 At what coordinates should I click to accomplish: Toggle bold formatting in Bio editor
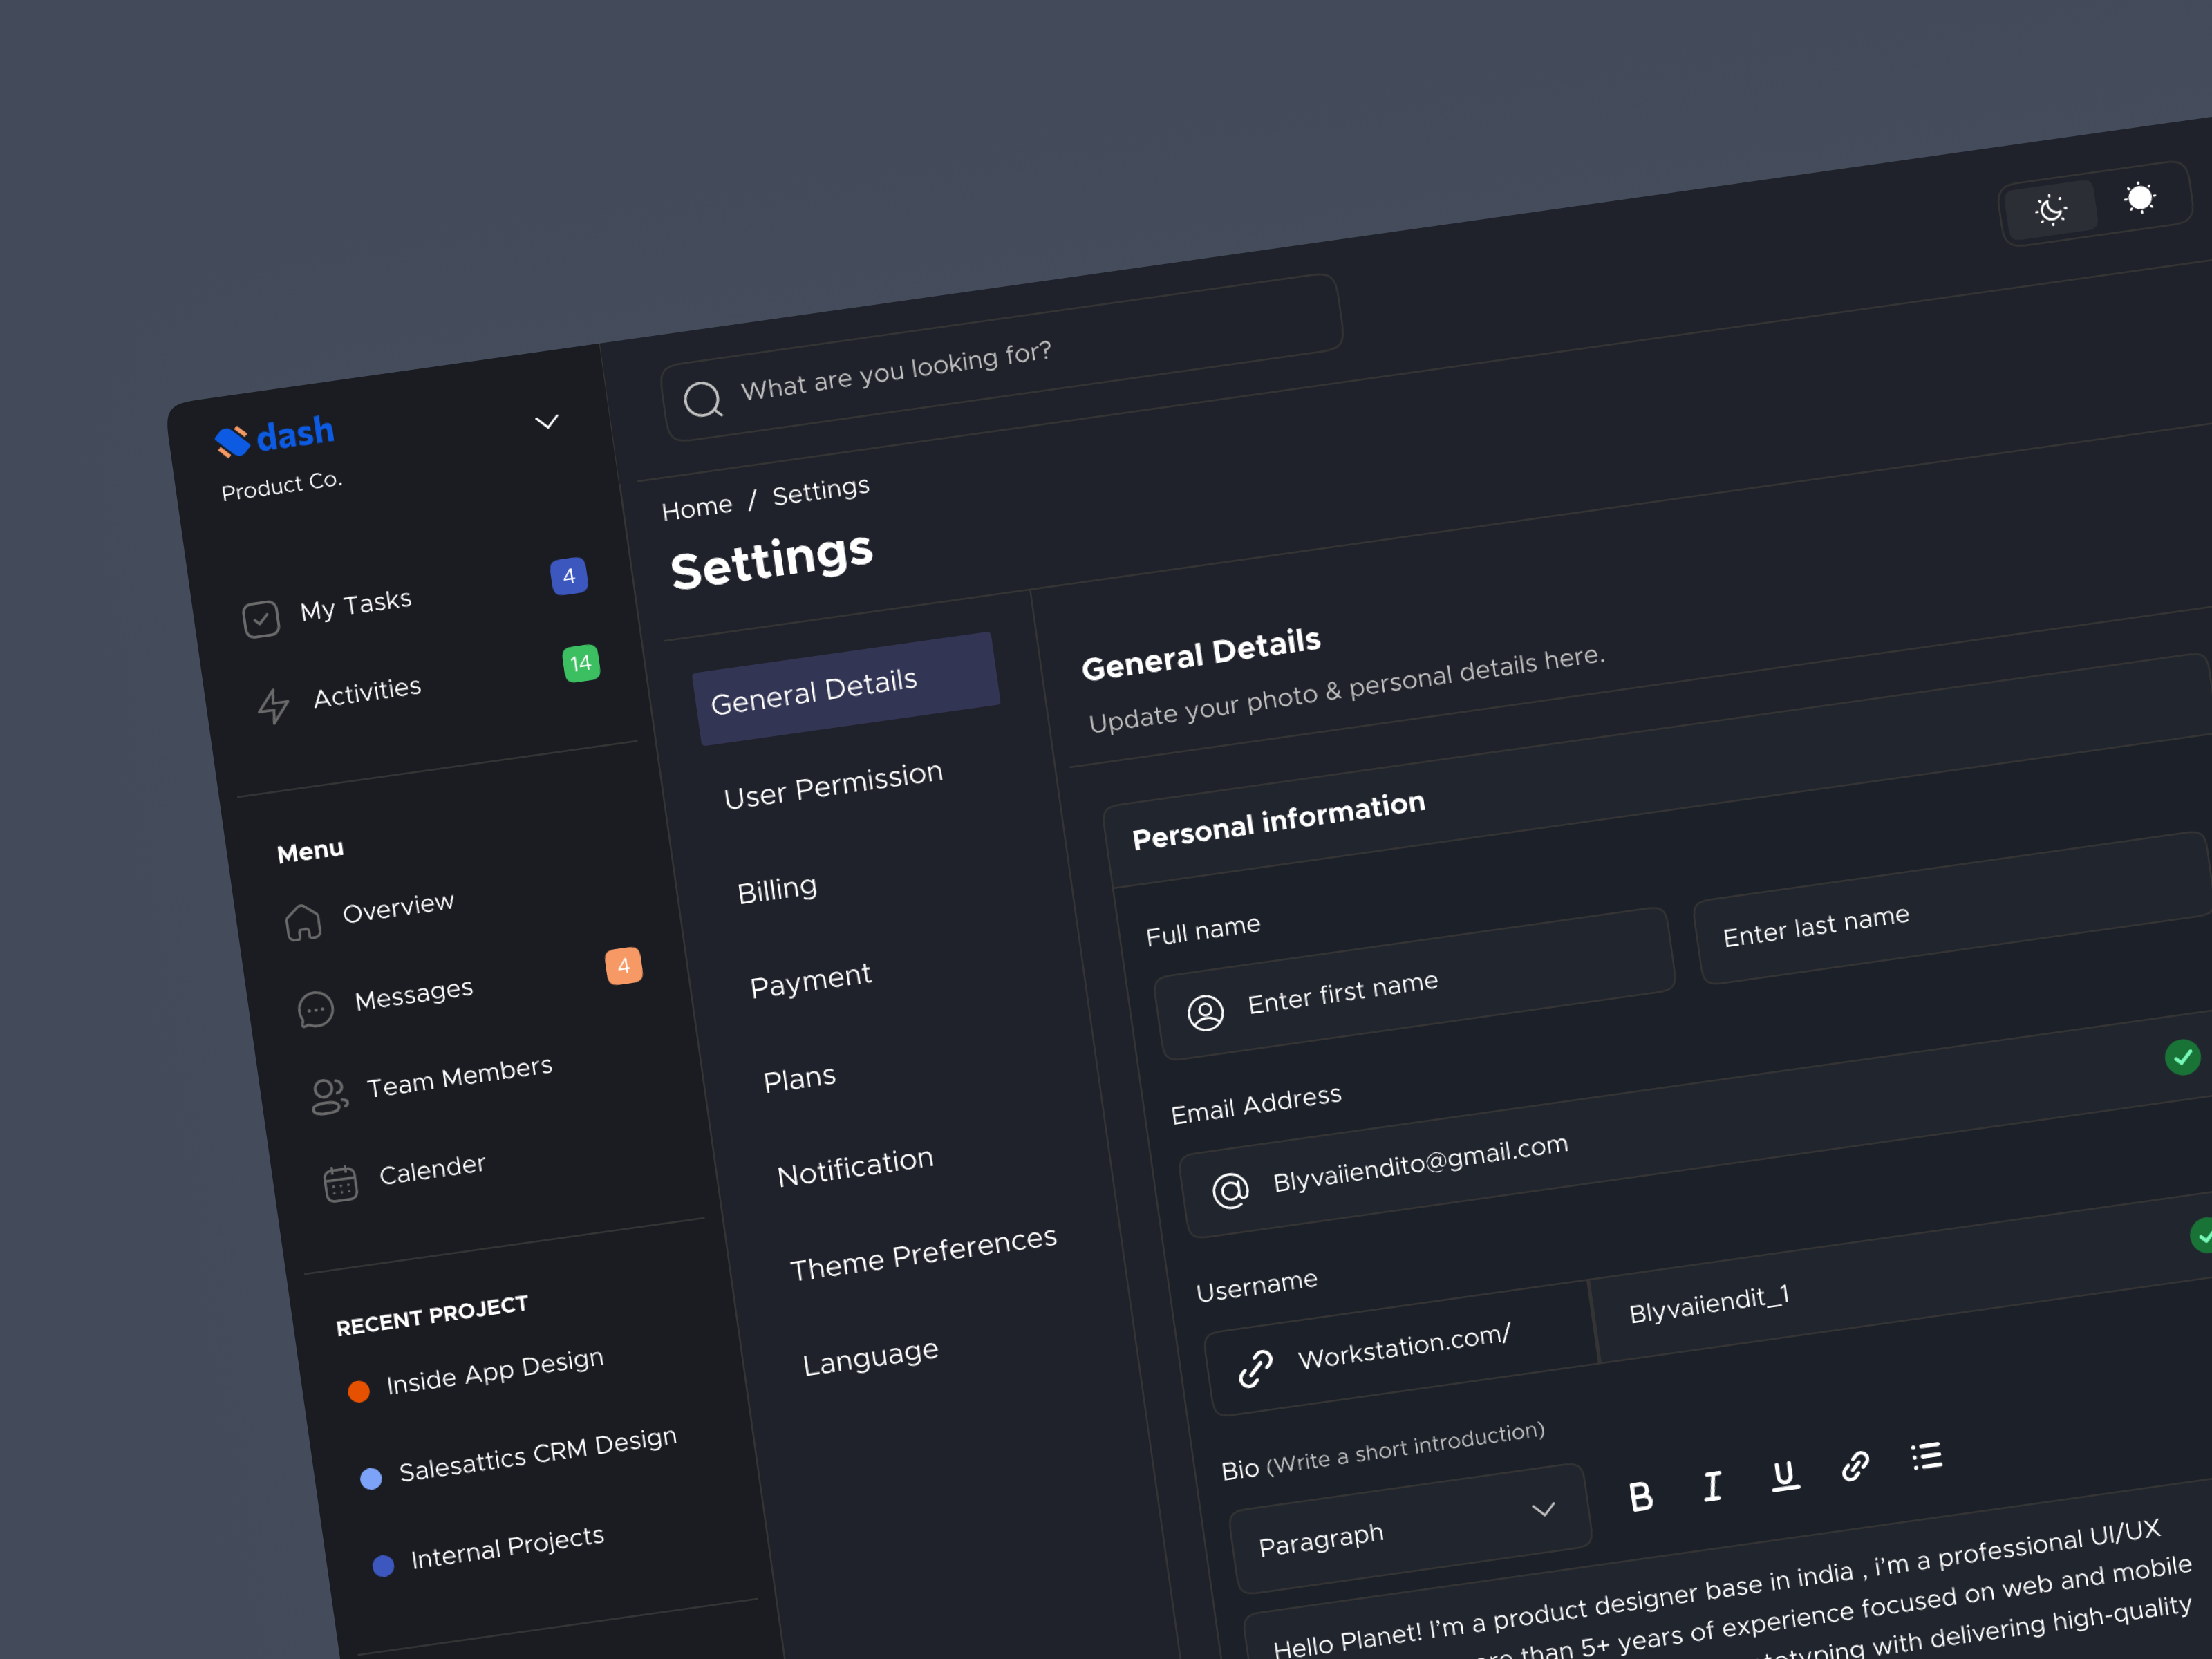point(1640,1497)
